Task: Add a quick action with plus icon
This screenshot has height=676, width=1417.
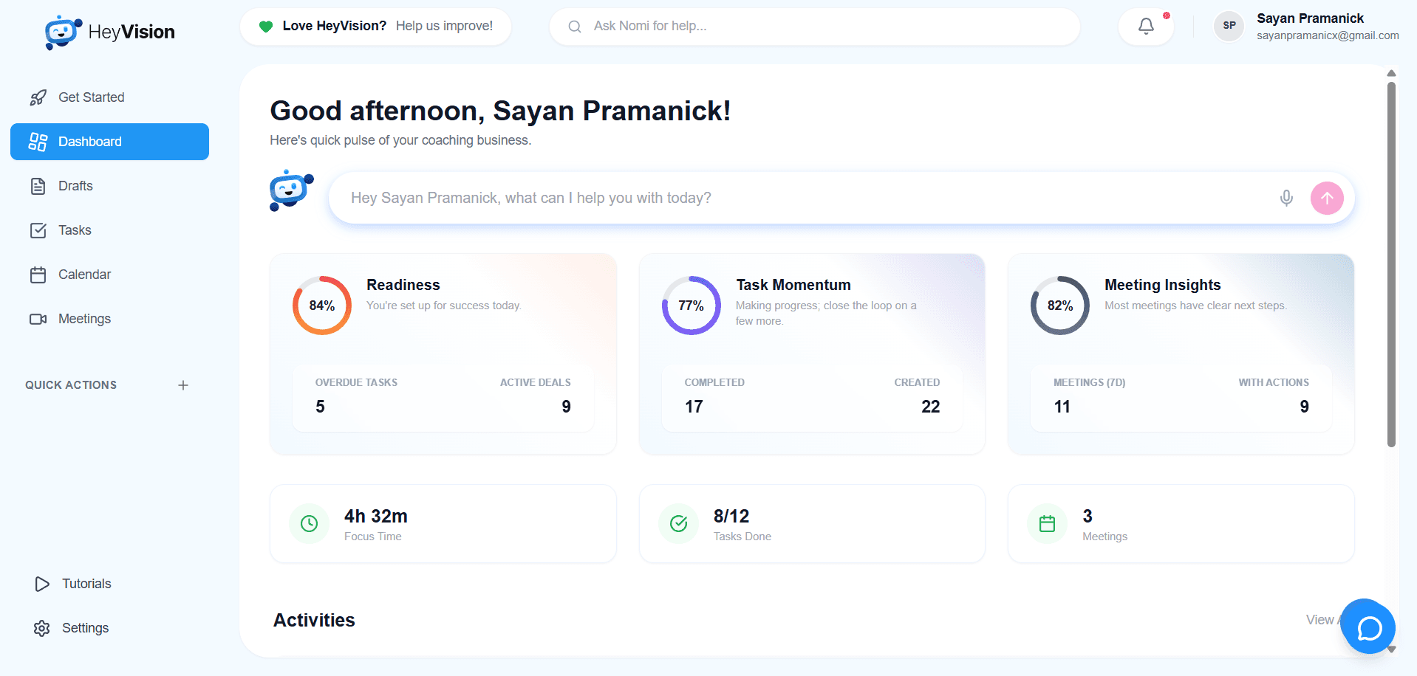Action: (183, 385)
